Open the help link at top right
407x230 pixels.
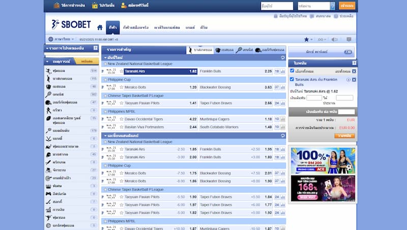tap(344, 16)
